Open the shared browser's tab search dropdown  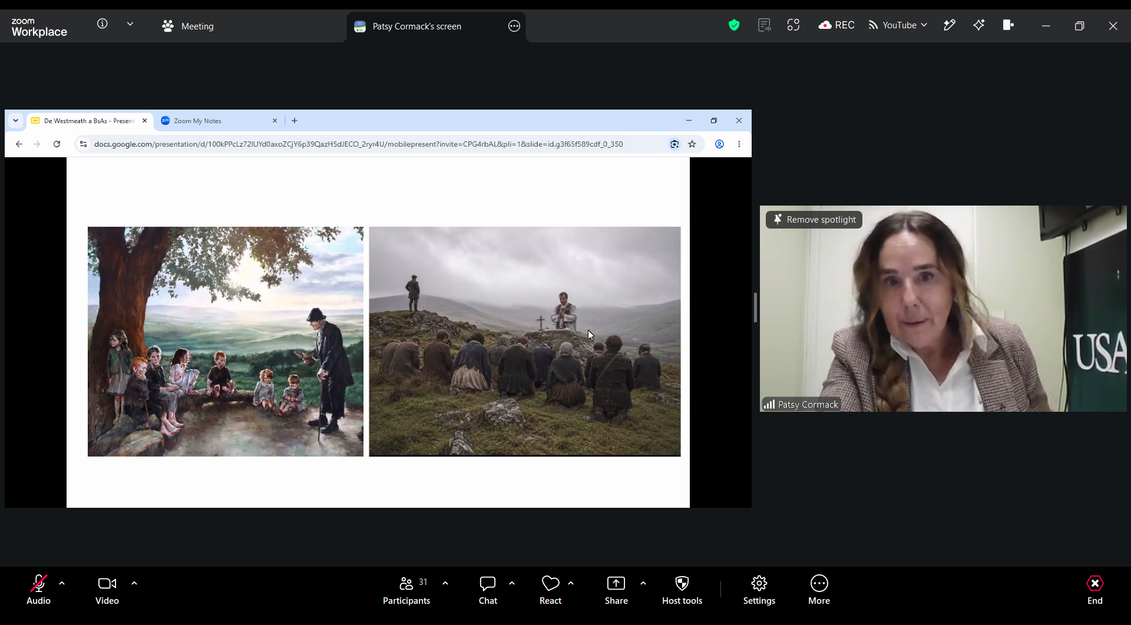[x=16, y=121]
